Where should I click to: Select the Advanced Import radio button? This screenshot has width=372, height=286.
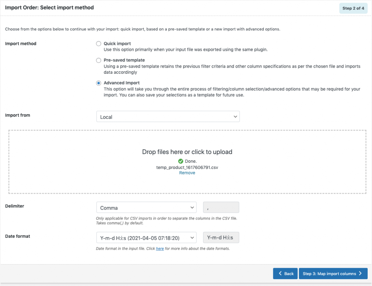pos(98,83)
